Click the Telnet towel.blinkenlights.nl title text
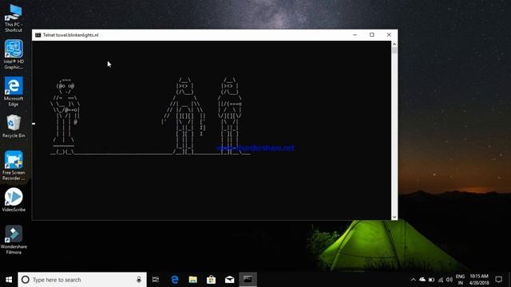This screenshot has width=511, height=287. coord(71,35)
